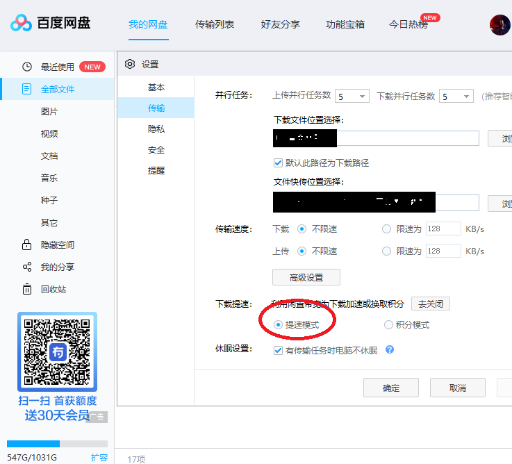Click download speed limit 128 field

tap(443, 229)
